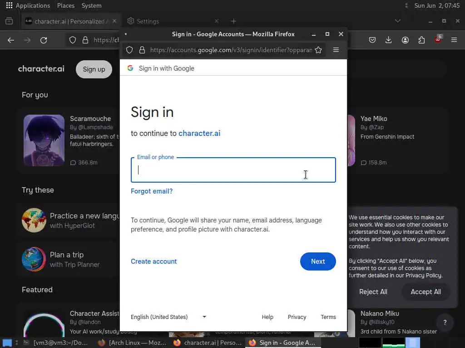Expand the list all tabs chevron

tap(398, 21)
